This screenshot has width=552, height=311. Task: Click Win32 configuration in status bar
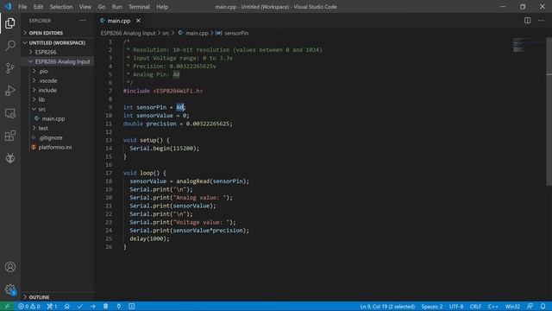click(512, 307)
